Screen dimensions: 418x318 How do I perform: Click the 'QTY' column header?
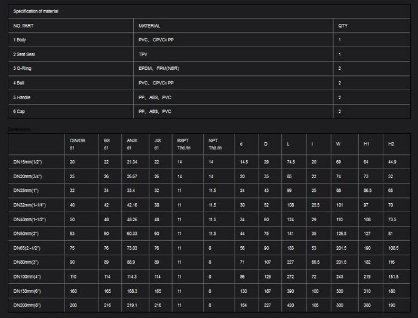343,26
